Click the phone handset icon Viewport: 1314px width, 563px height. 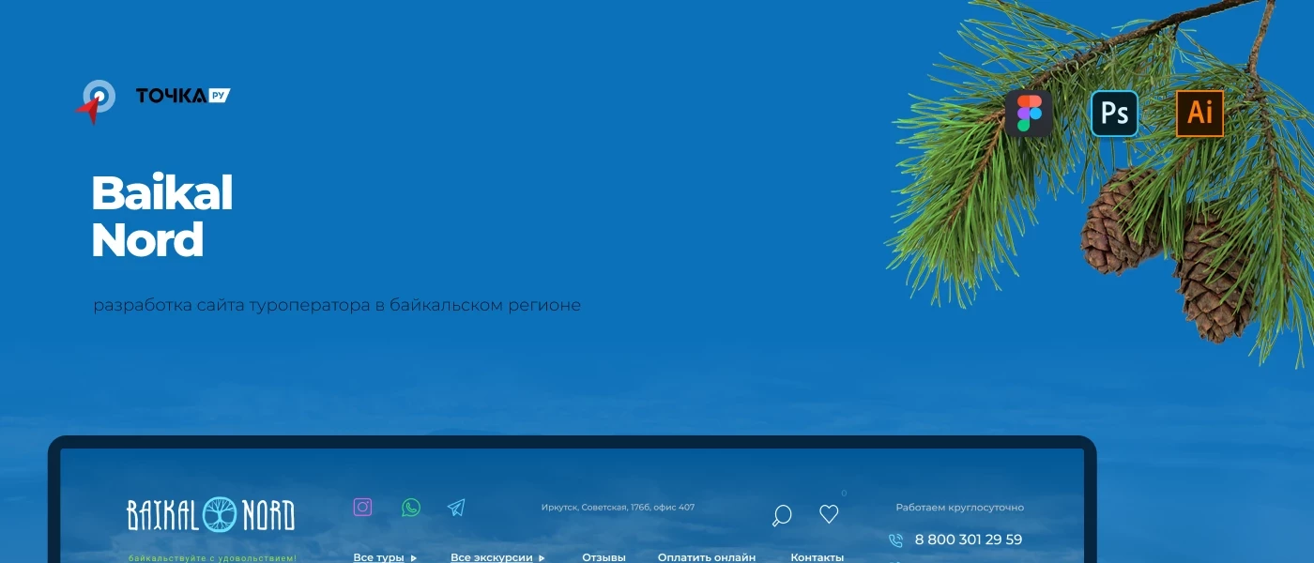[x=895, y=540]
